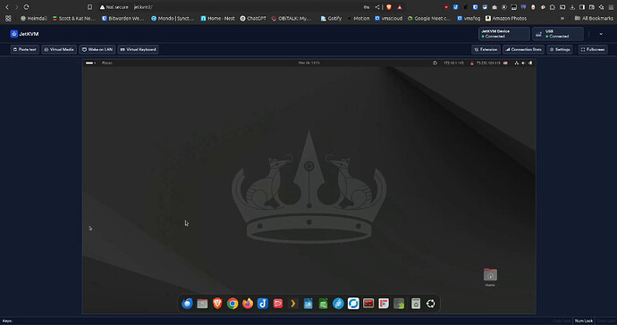
Task: Open the file manager in the dock
Action: tap(202, 304)
